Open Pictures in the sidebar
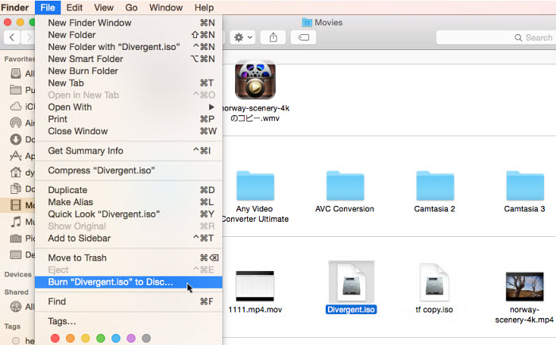 (22, 238)
